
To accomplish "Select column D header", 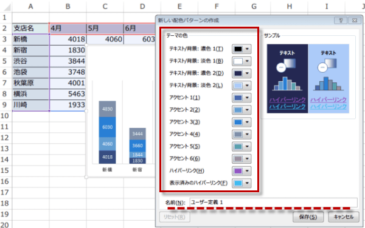I will [142, 7].
